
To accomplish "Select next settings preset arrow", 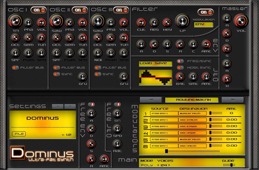I will [70, 106].
